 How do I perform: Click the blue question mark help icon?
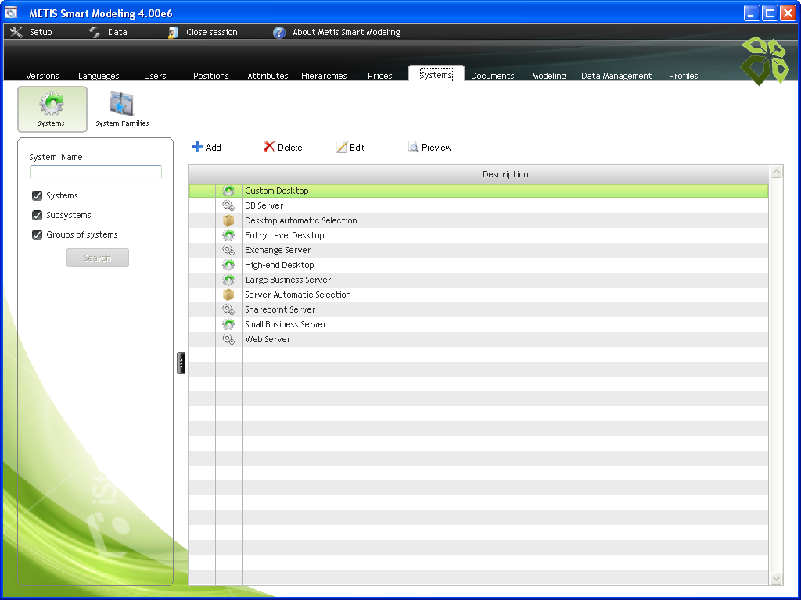pyautogui.click(x=279, y=33)
